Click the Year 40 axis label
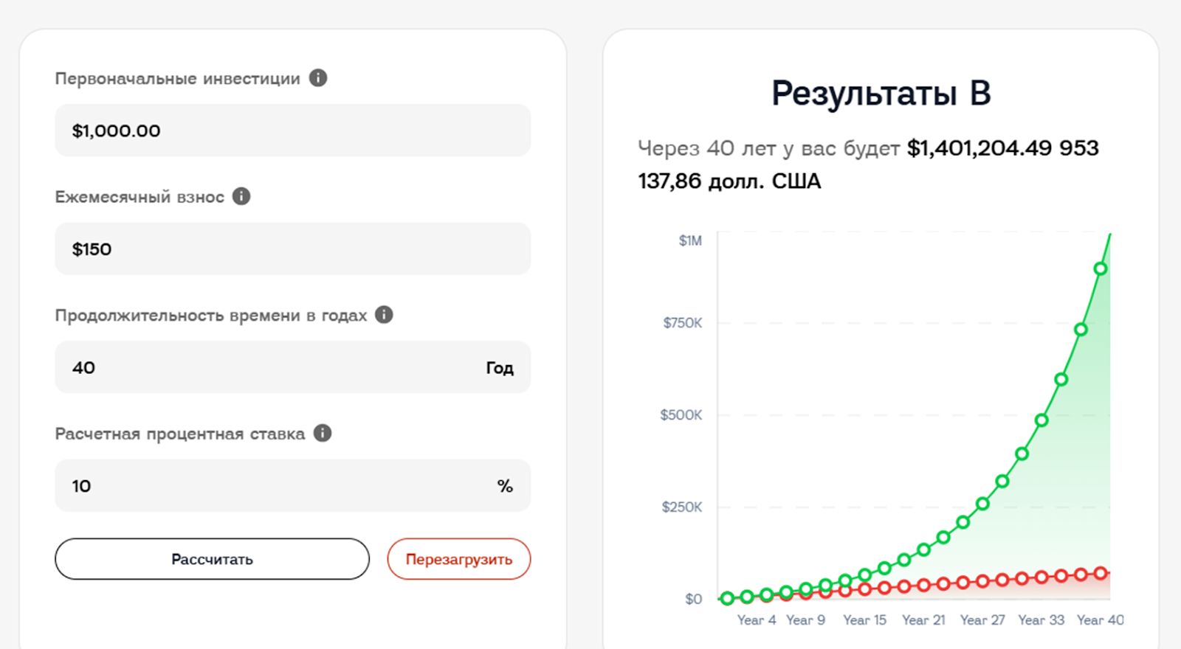The height and width of the screenshot is (649, 1181). pos(1100,620)
